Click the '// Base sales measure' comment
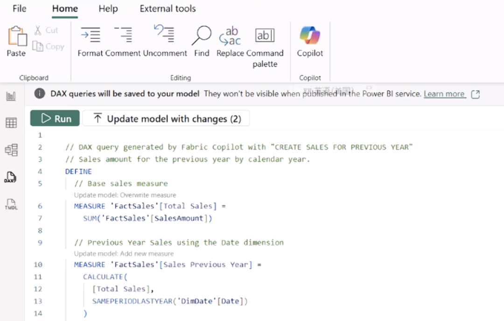Screen dimensions: 504x321 [x=121, y=183]
